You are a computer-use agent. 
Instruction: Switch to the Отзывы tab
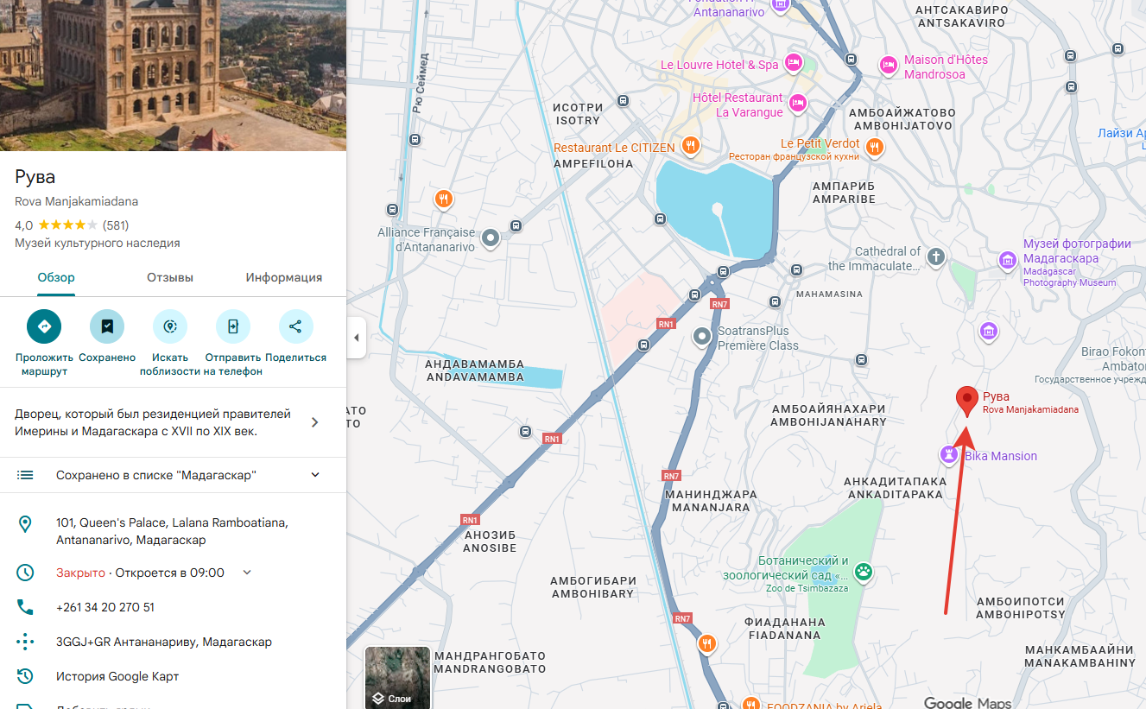tap(170, 278)
